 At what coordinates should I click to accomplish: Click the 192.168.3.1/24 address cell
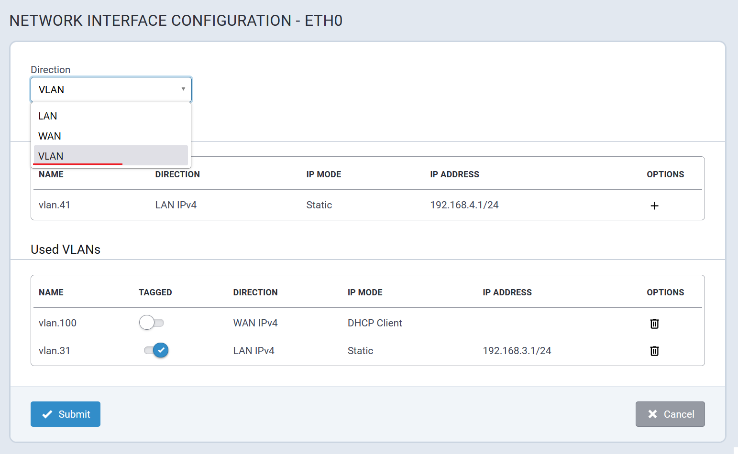click(517, 351)
